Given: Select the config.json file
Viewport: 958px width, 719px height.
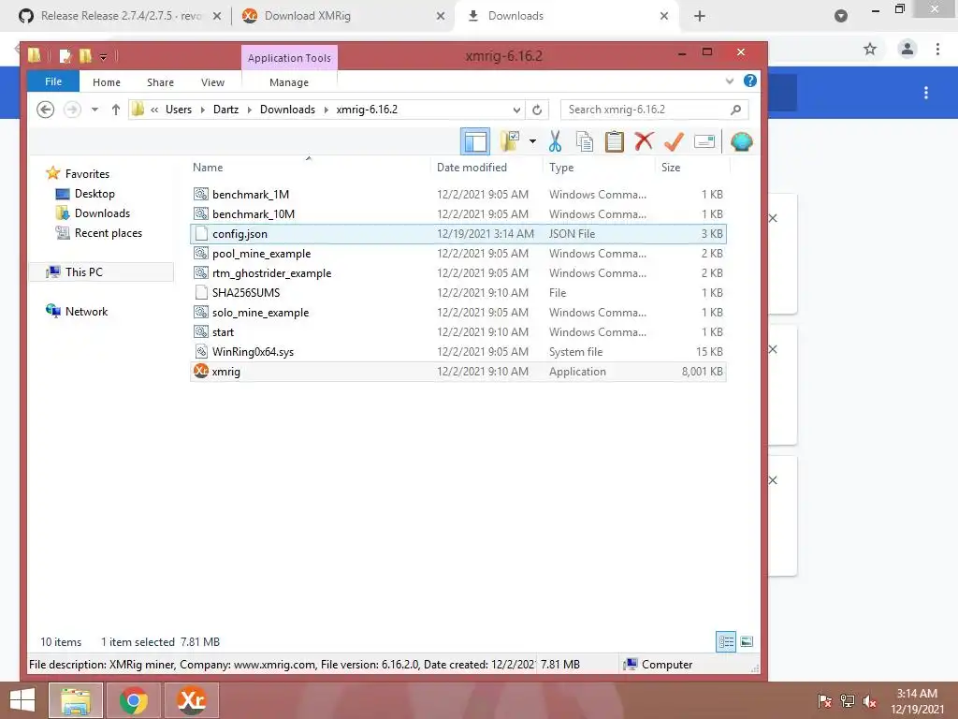Looking at the screenshot, I should [x=458, y=233].
